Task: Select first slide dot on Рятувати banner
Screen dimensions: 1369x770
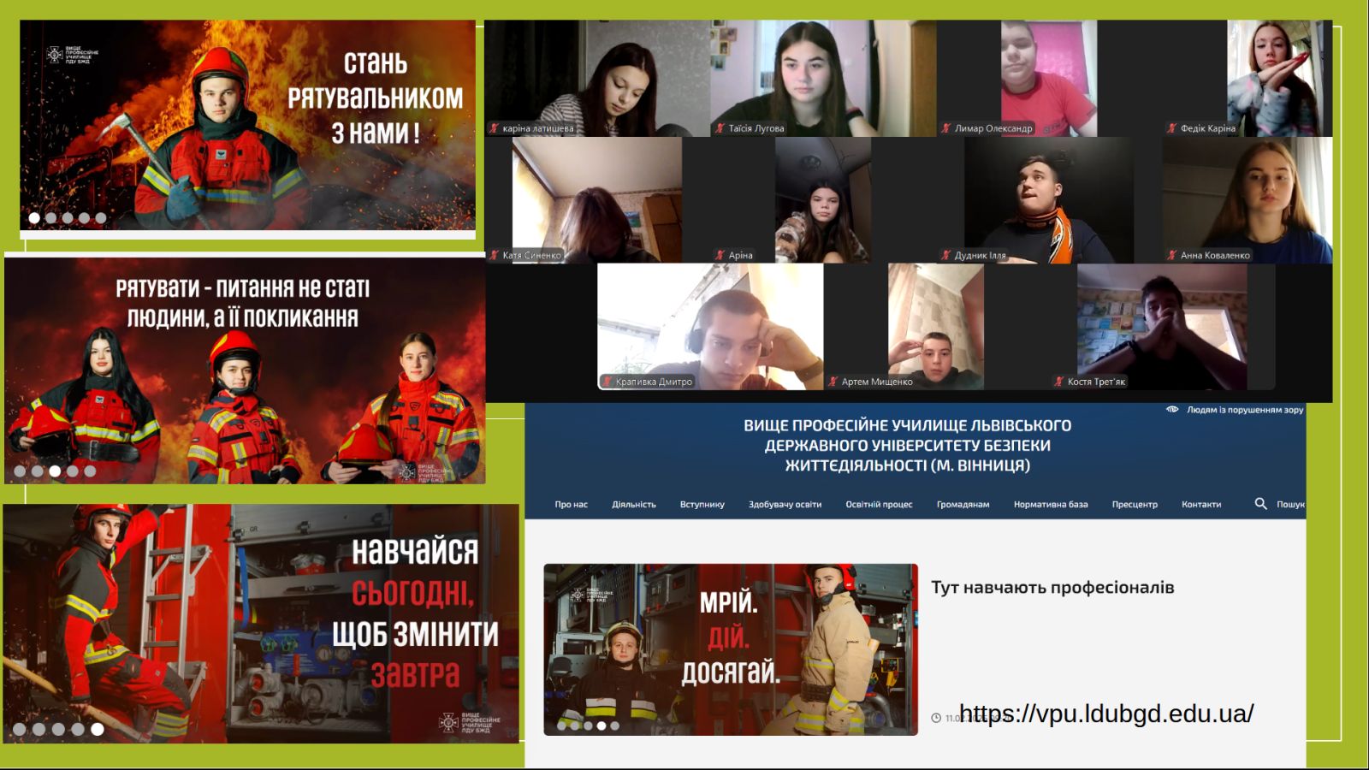Action: coord(20,471)
